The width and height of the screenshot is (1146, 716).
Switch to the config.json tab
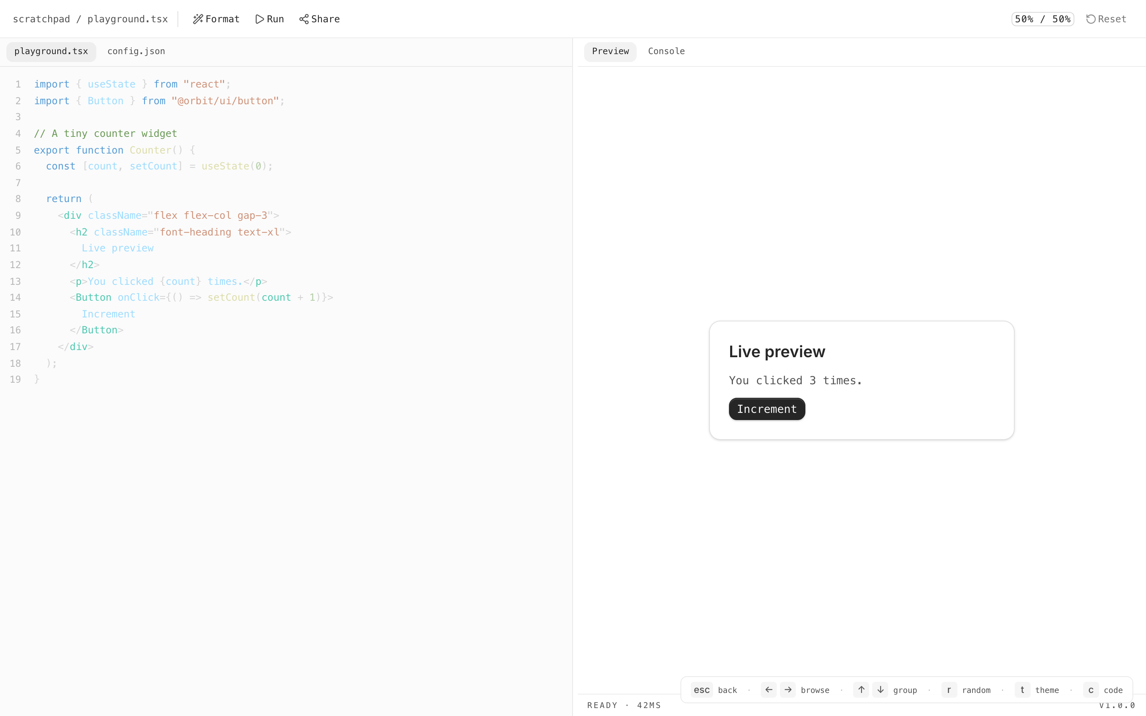point(136,51)
